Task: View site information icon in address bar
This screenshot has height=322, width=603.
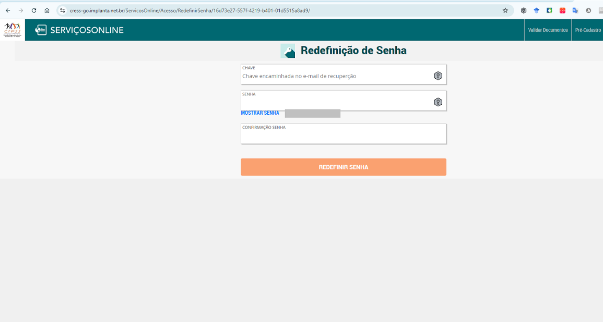Action: [x=63, y=11]
